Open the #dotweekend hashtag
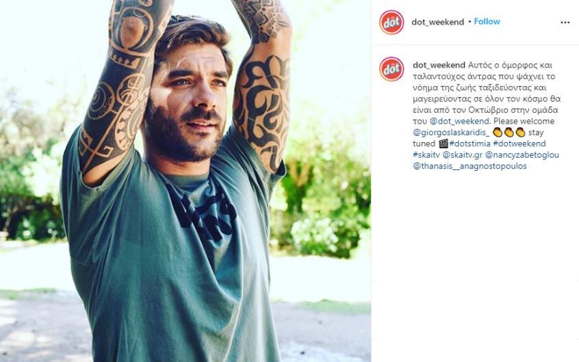The height and width of the screenshot is (362, 579). (x=519, y=143)
